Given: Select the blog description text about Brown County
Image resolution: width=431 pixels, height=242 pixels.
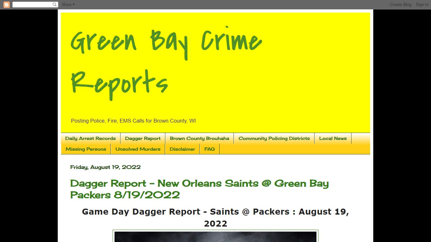Looking at the screenshot, I should pyautogui.click(x=133, y=121).
